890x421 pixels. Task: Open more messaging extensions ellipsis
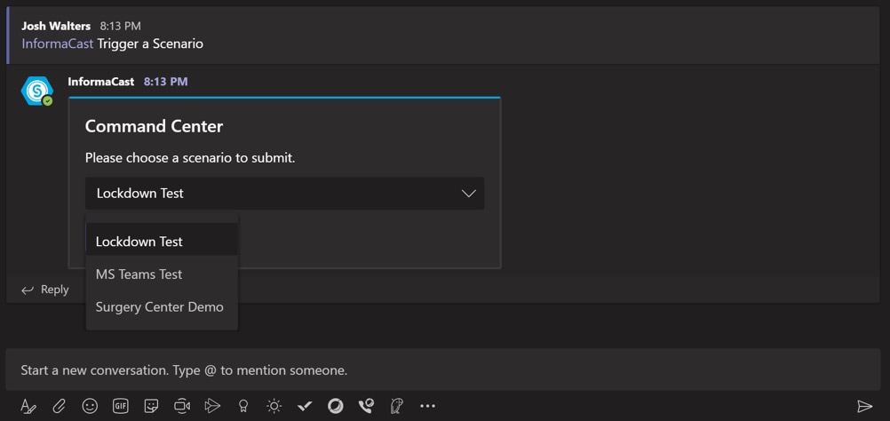427,406
